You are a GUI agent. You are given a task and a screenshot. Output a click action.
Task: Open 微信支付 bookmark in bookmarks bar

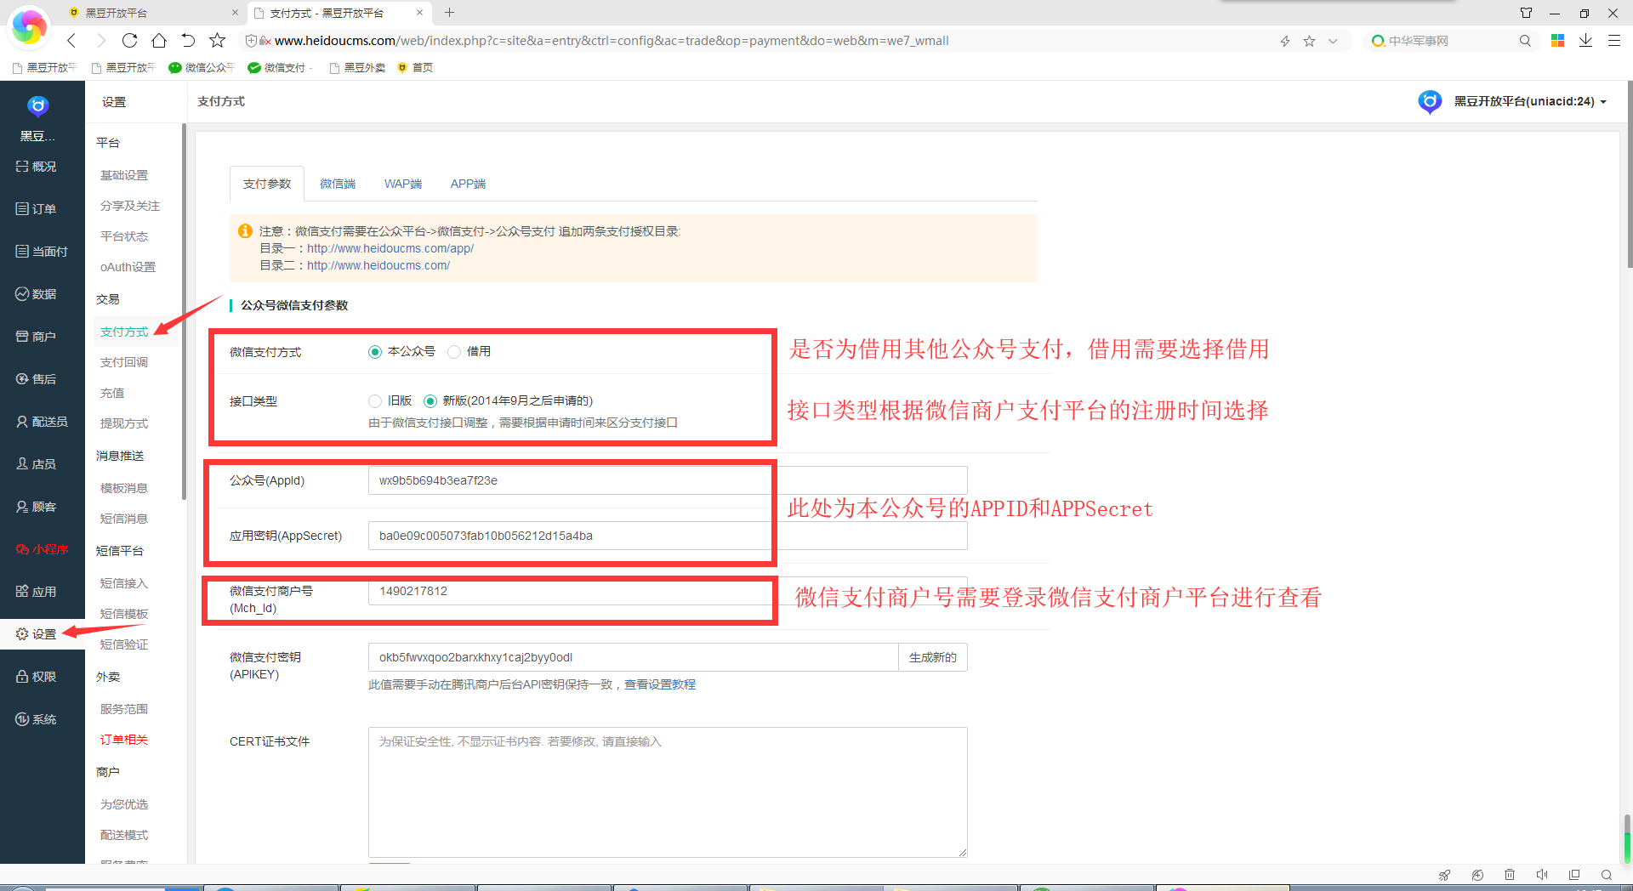[x=280, y=67]
